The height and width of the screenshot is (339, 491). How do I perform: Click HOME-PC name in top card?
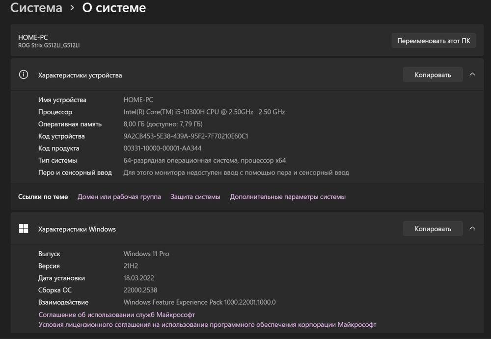(x=33, y=38)
